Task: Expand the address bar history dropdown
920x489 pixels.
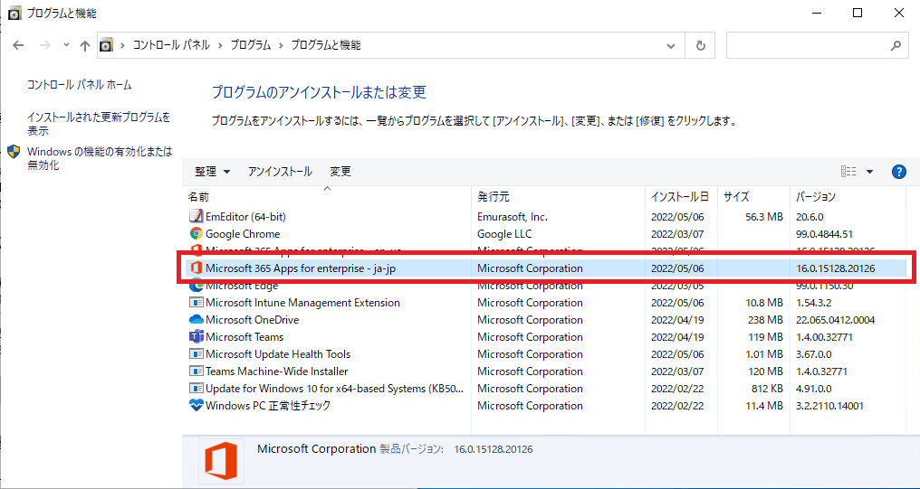Action: [x=671, y=45]
